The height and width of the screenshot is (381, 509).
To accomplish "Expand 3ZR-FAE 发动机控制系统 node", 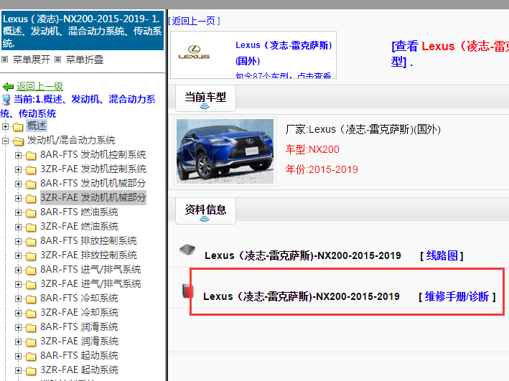I will (18, 169).
